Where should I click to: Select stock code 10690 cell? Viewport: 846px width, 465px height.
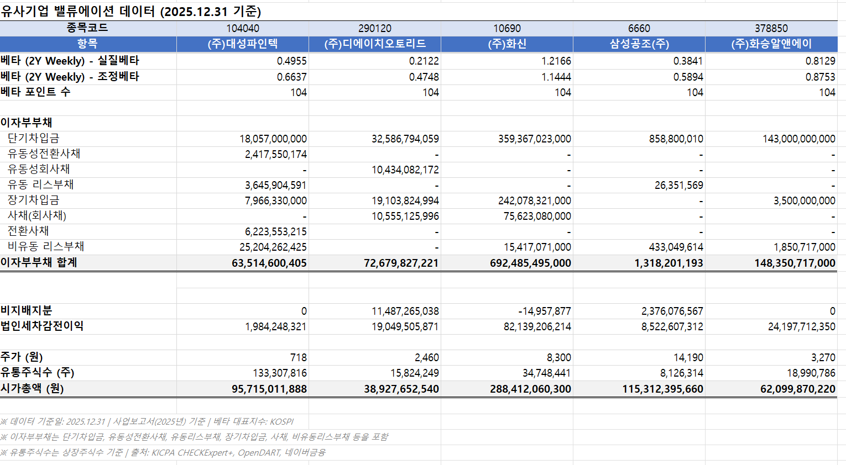point(507,28)
